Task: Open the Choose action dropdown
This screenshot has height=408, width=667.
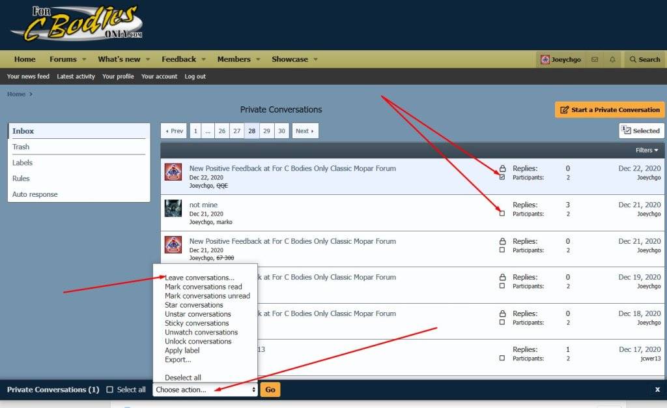Action: point(204,389)
